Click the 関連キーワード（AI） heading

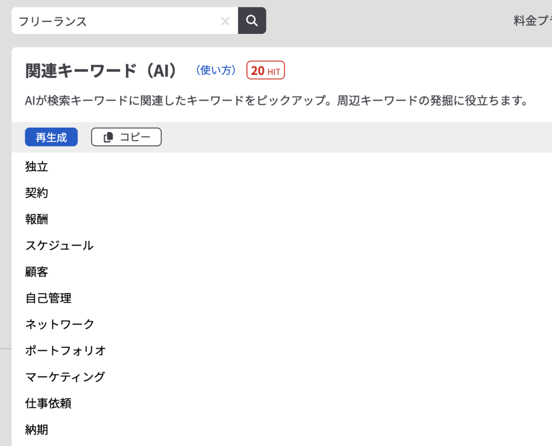coord(102,71)
